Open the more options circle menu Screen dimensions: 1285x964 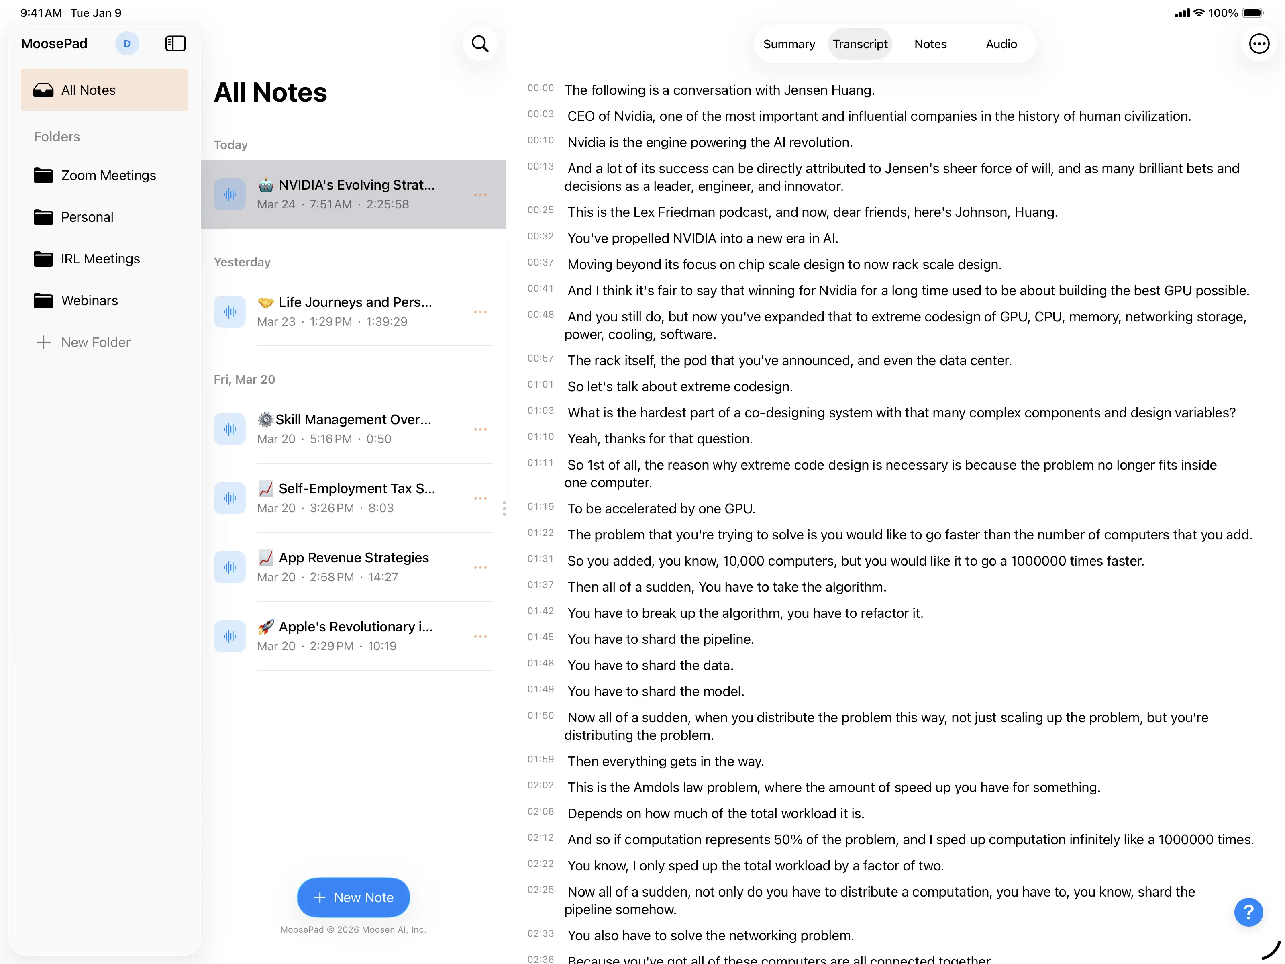[1259, 43]
